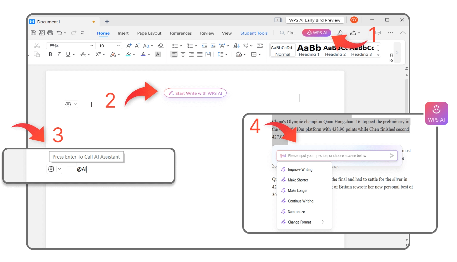Screen dimensions: 457x262
Task: Select Summarize from AI menu
Action: tap(296, 212)
